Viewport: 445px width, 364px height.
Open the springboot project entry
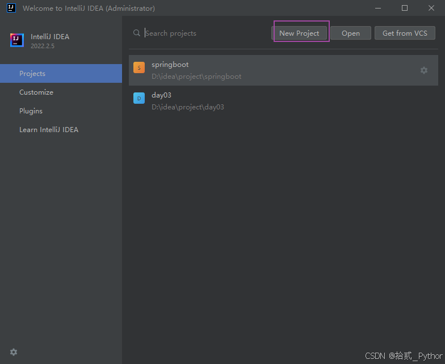pos(283,70)
